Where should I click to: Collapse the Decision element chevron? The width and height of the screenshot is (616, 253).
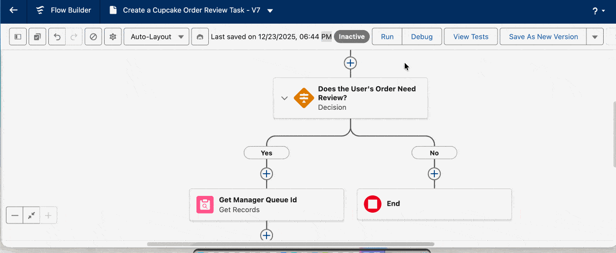(284, 98)
